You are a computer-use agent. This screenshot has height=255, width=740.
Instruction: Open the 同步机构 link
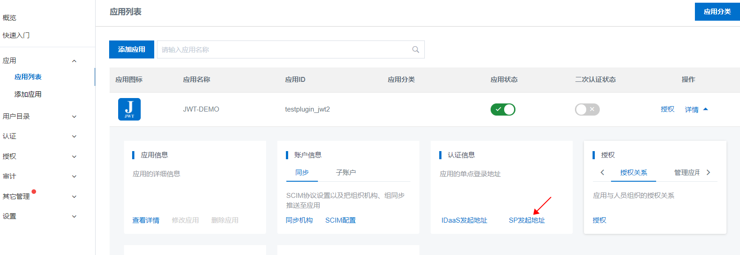(x=299, y=220)
